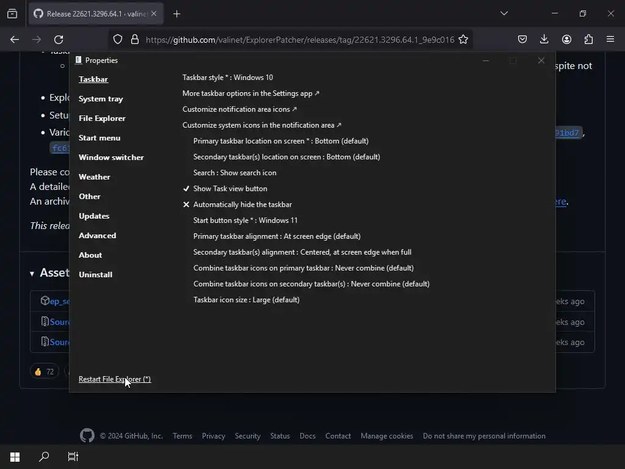625x469 pixels.
Task: Click the taskbar search icon
Action: pyautogui.click(x=44, y=457)
